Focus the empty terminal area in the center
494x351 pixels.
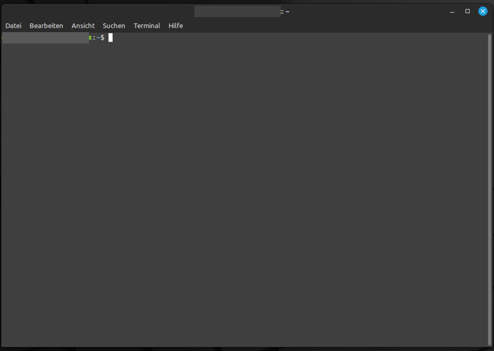[x=246, y=189]
